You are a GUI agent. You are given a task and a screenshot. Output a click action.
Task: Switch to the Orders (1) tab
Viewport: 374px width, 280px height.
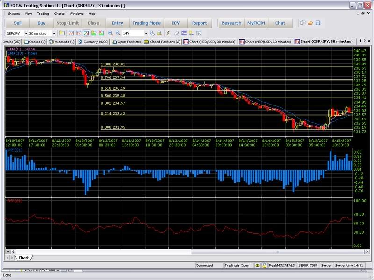point(35,42)
